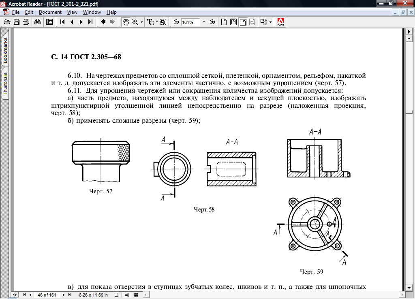Save a copy with floppy disk icon
The width and height of the screenshot is (415, 299).
pos(16,22)
